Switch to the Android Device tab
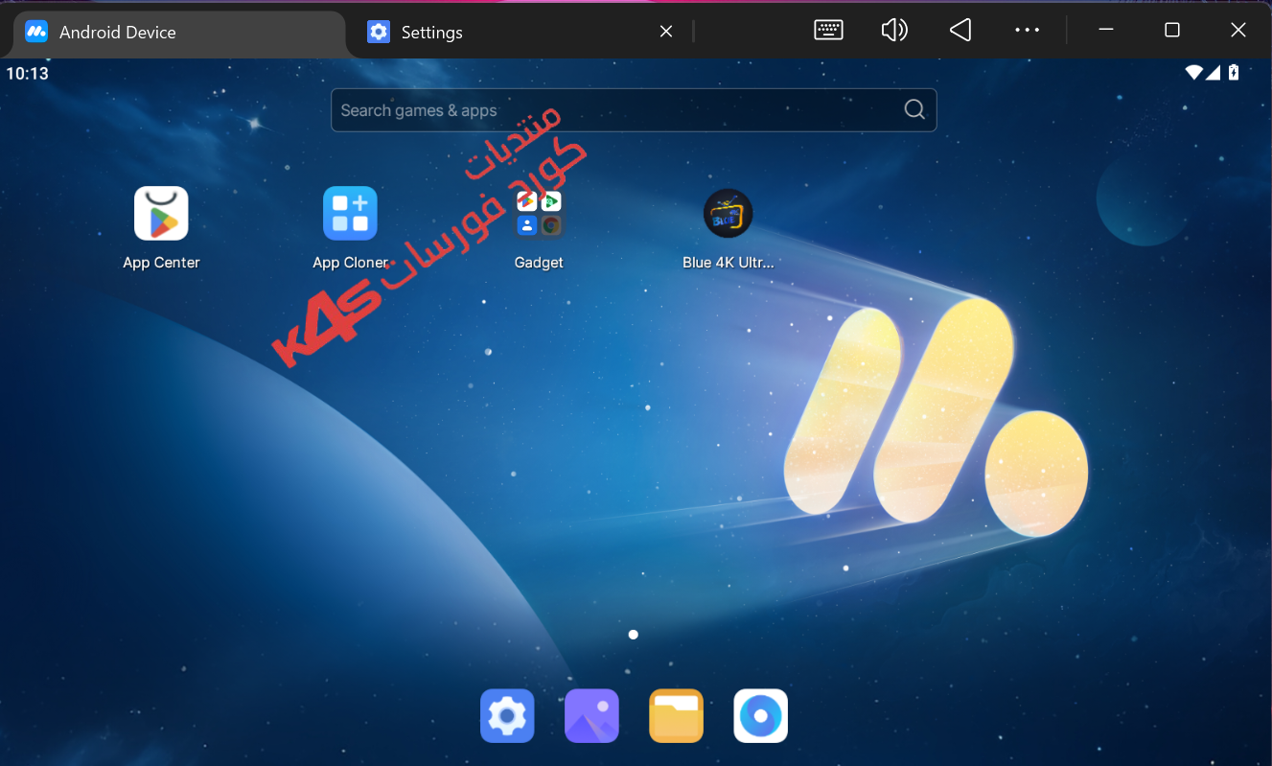 point(178,33)
